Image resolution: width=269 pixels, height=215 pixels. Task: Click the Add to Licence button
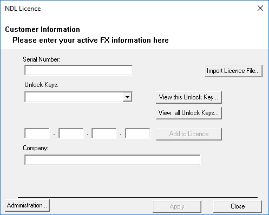click(189, 134)
